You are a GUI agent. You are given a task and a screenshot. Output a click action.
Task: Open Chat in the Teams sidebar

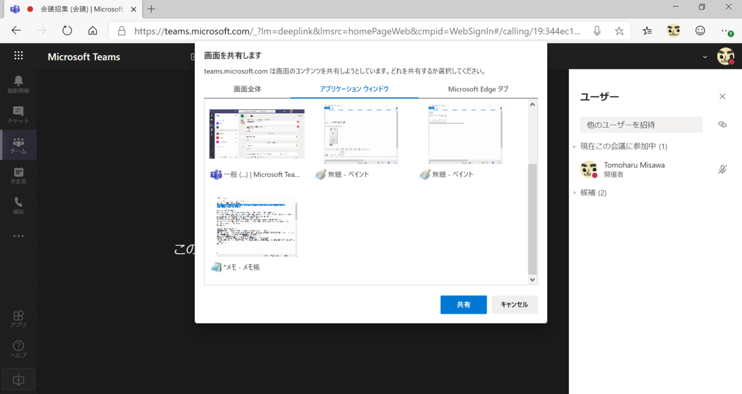[x=19, y=115]
